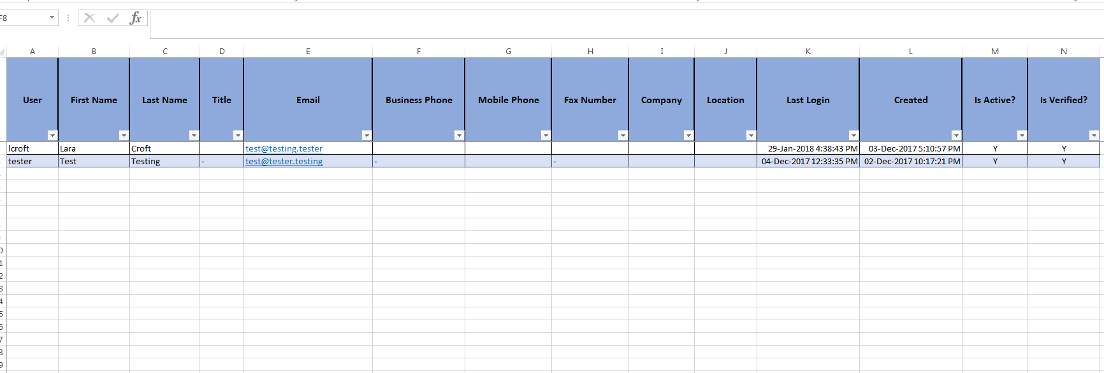This screenshot has width=1104, height=373.
Task: Open the Is Active? filter dropdown
Action: pos(1022,135)
